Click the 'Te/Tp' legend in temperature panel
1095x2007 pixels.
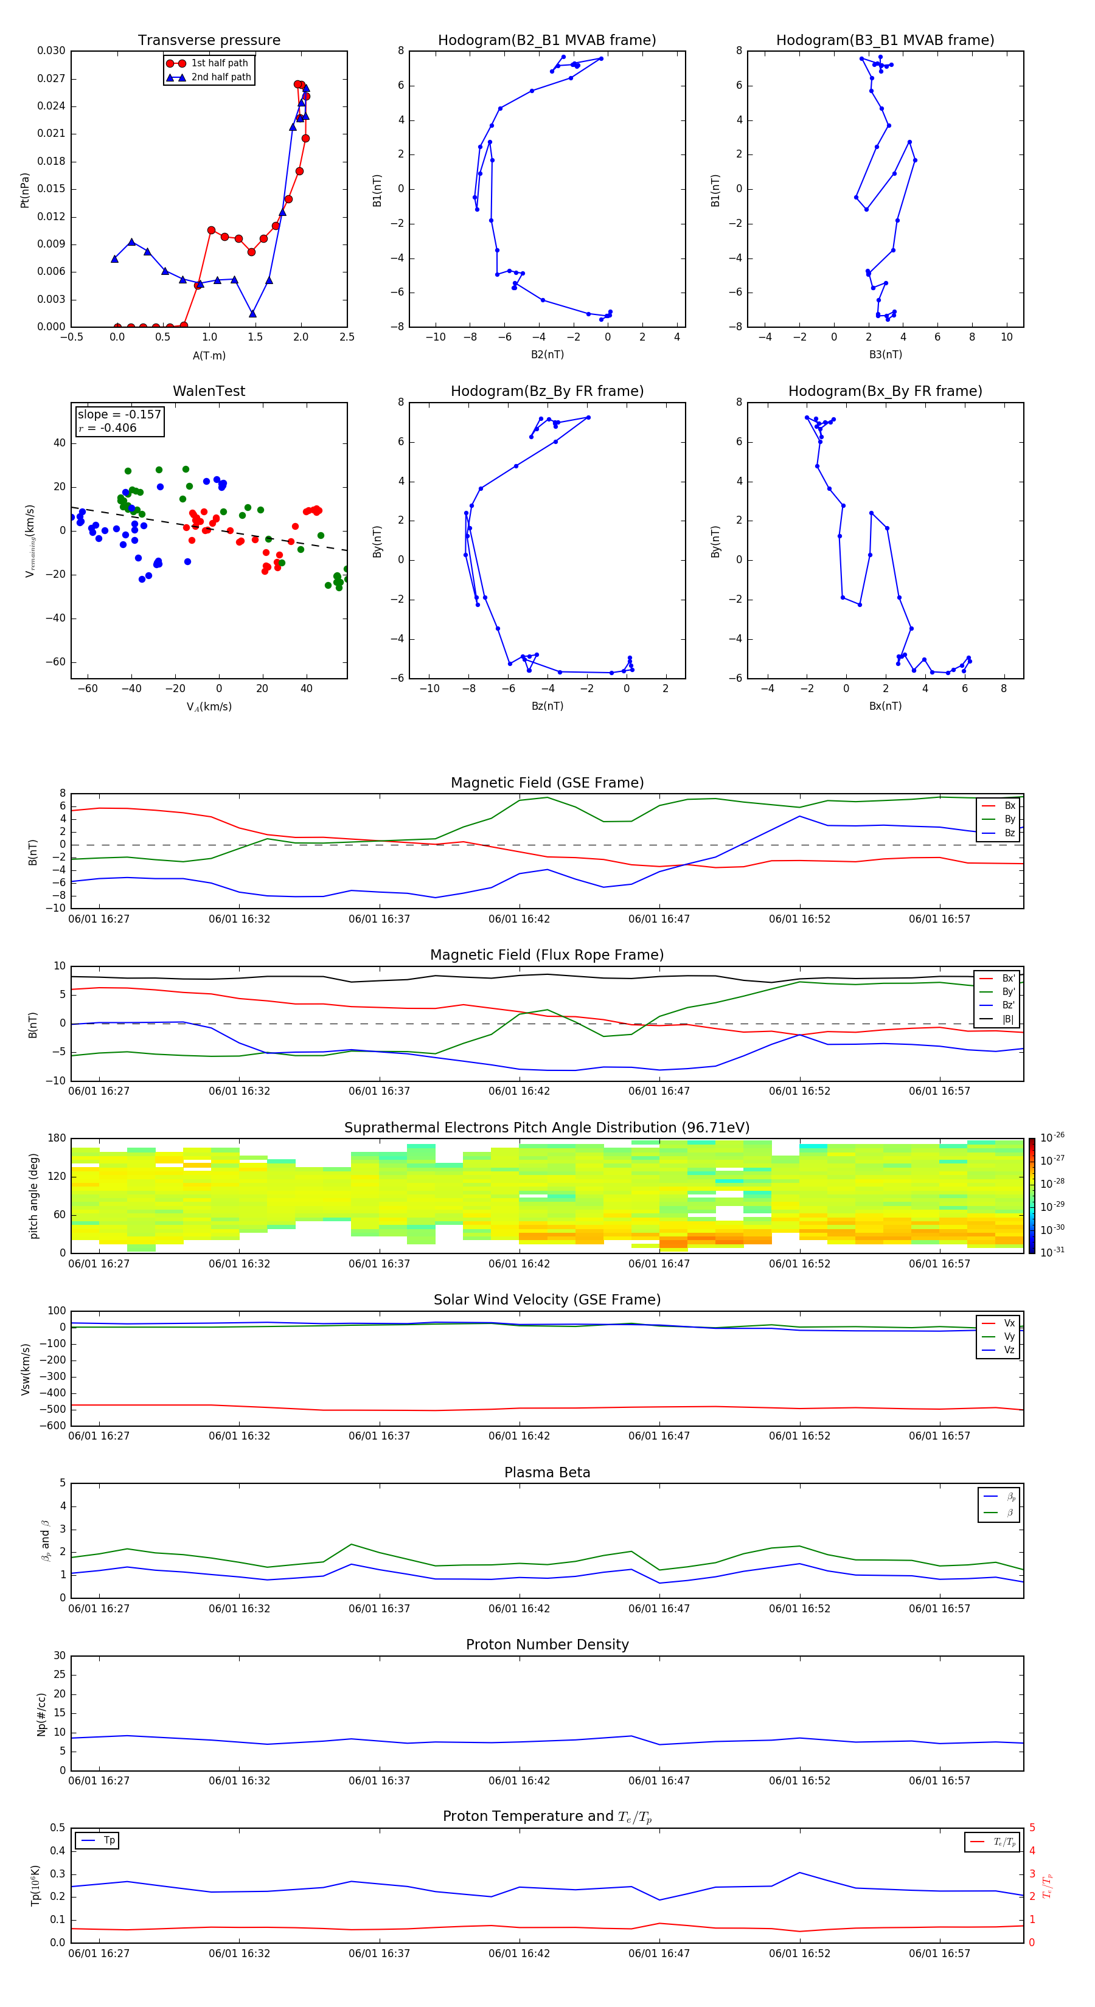(993, 1842)
